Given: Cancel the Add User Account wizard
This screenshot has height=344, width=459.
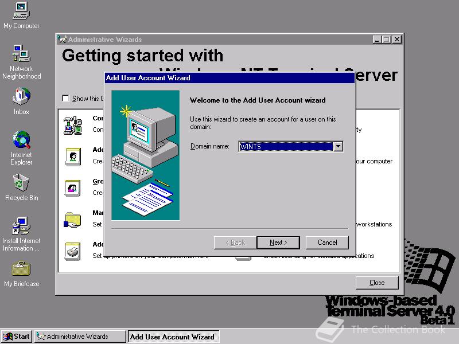Looking at the screenshot, I should coord(327,243).
